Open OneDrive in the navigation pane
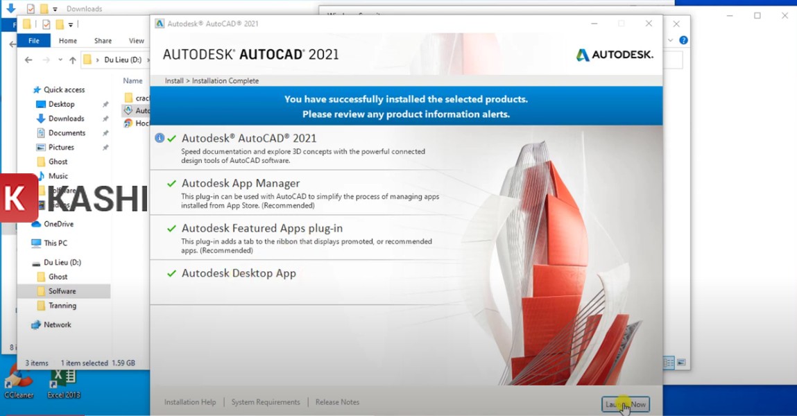The height and width of the screenshot is (416, 797). click(x=58, y=224)
